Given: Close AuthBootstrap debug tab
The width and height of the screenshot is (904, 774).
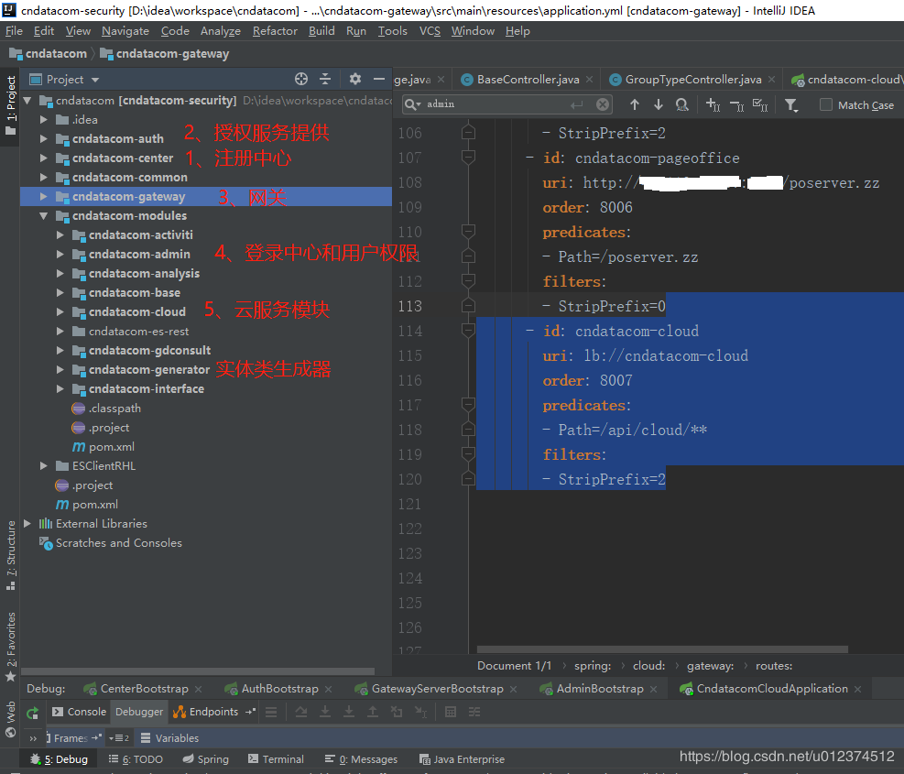Looking at the screenshot, I should pos(328,689).
